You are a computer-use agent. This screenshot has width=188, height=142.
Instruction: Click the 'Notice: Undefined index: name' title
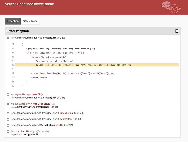tap(29, 4)
